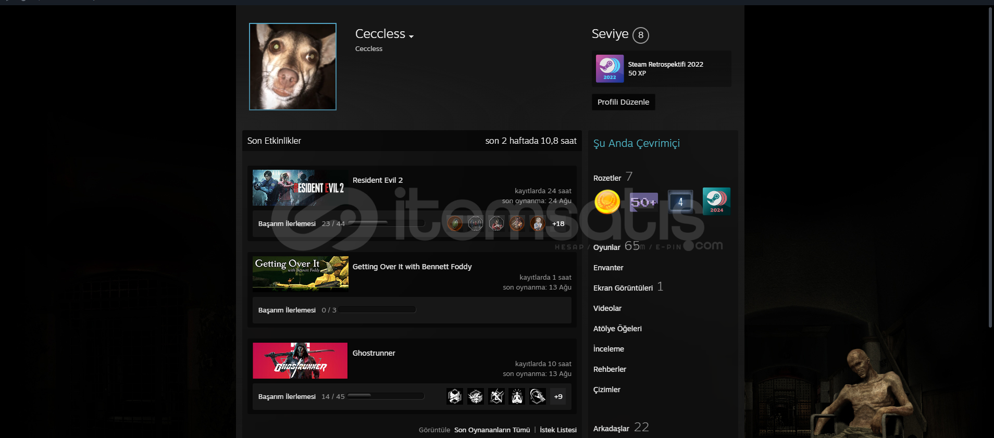The image size is (994, 438).
Task: Open the Çizimler artwork page
Action: [x=607, y=390]
